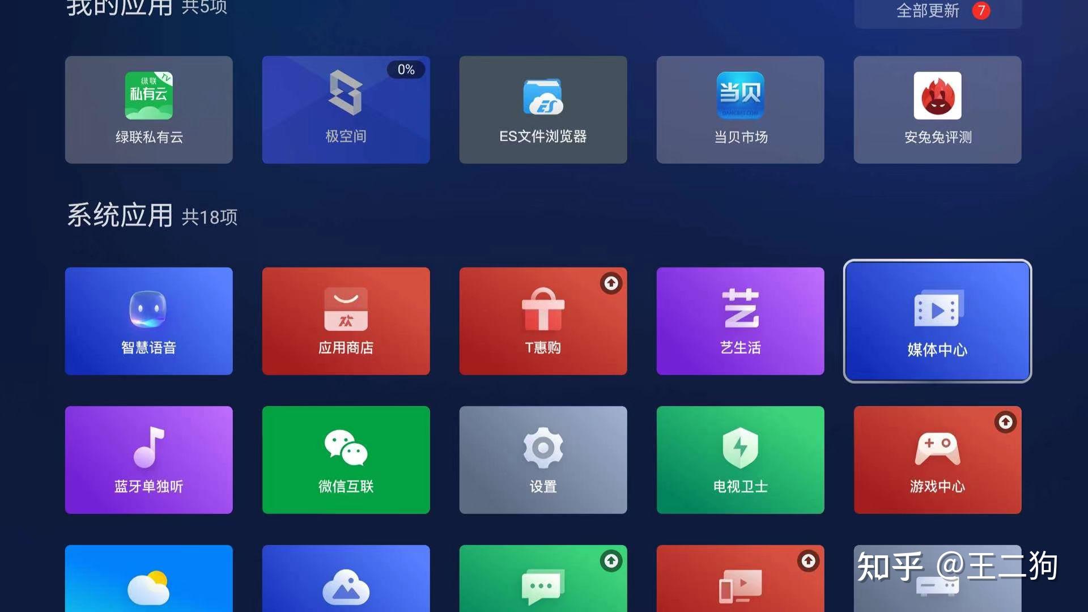Open 蓝牙单独听 app

tap(148, 460)
